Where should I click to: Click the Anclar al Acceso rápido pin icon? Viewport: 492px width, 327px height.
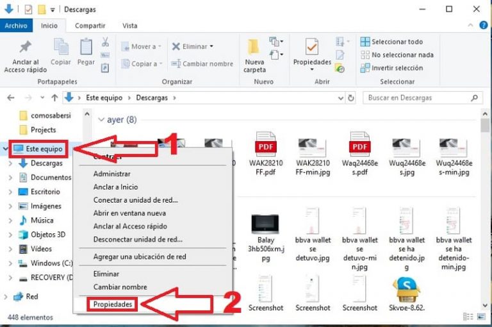26,47
